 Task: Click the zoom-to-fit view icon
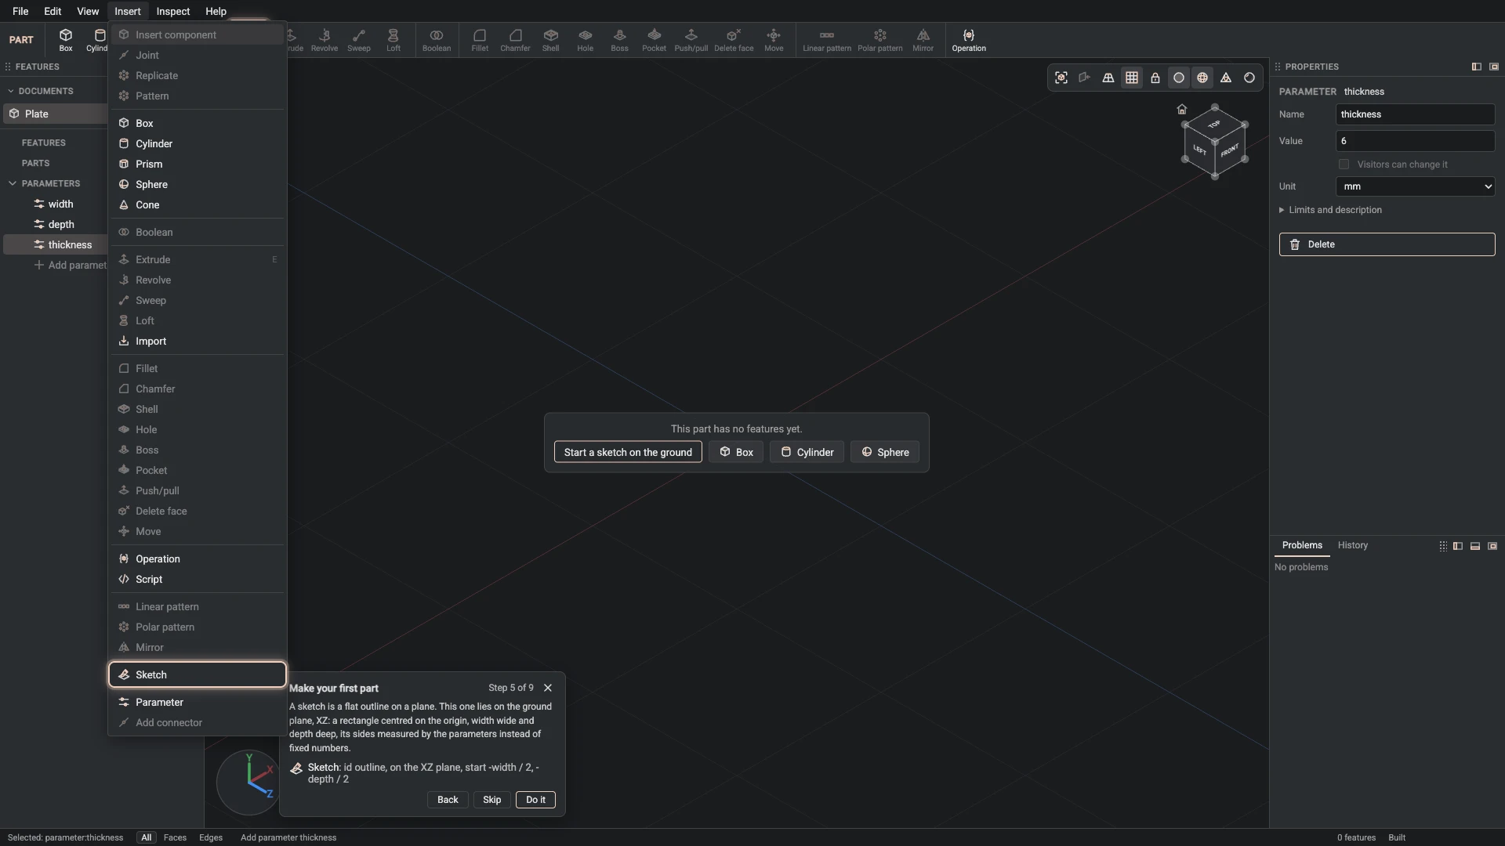pyautogui.click(x=1061, y=78)
